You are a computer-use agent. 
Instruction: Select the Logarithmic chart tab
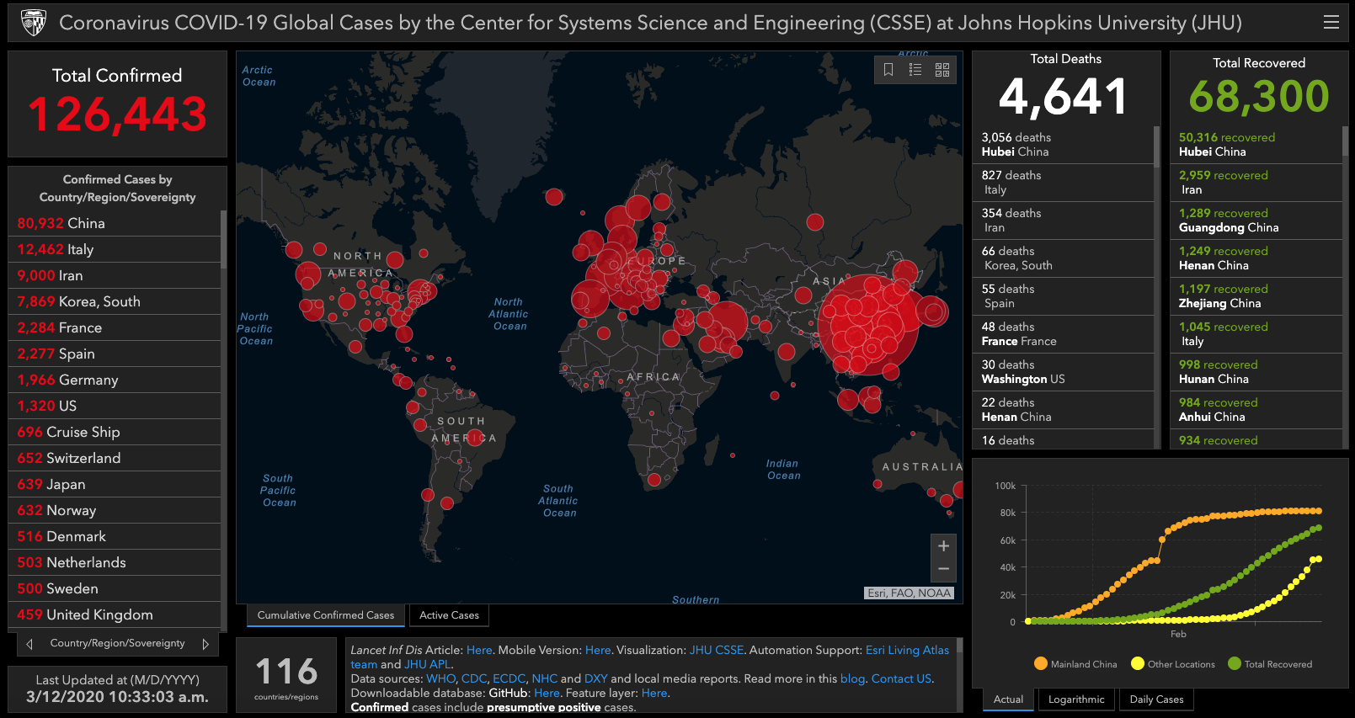pyautogui.click(x=1076, y=699)
